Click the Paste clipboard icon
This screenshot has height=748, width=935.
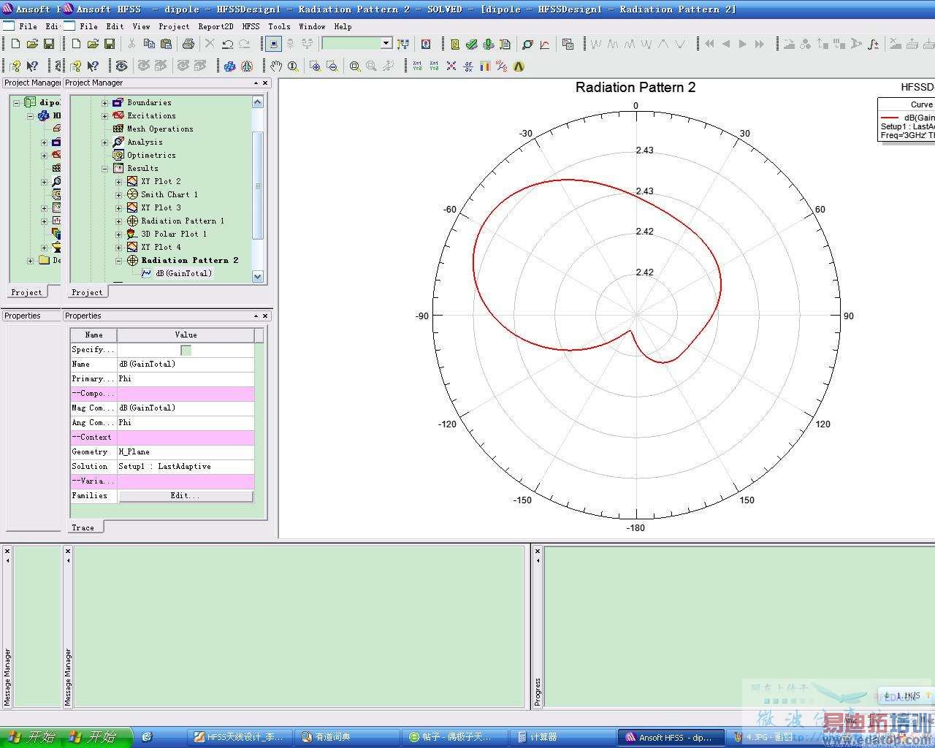pos(165,45)
